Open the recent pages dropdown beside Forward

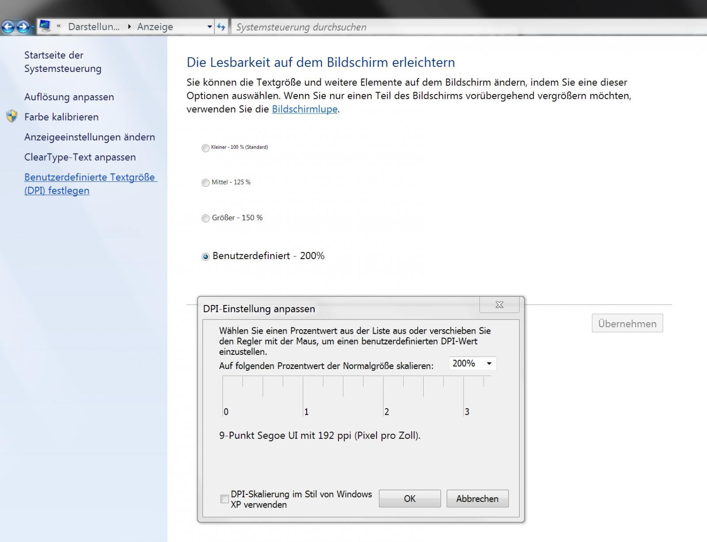tap(33, 27)
